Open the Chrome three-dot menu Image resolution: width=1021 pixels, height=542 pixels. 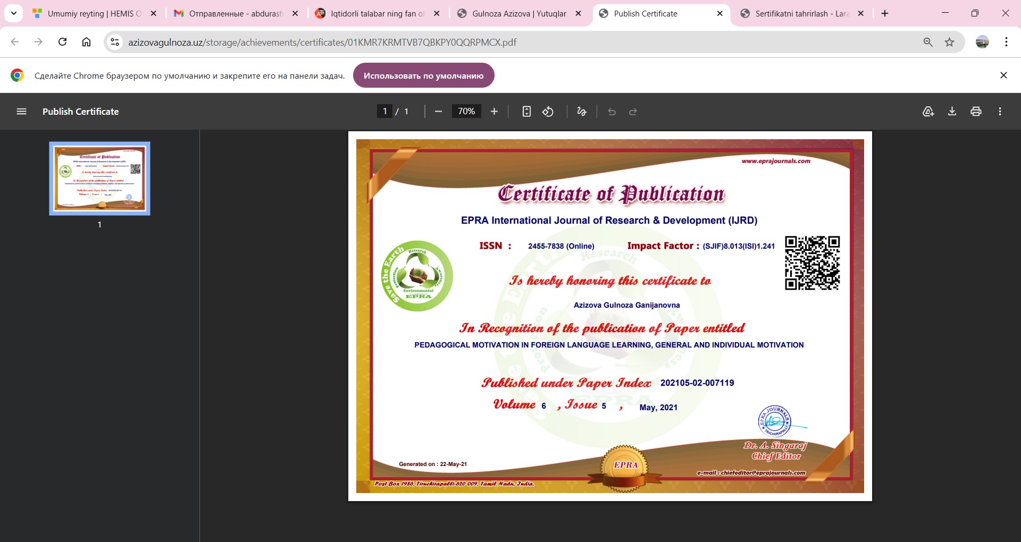(x=1006, y=42)
